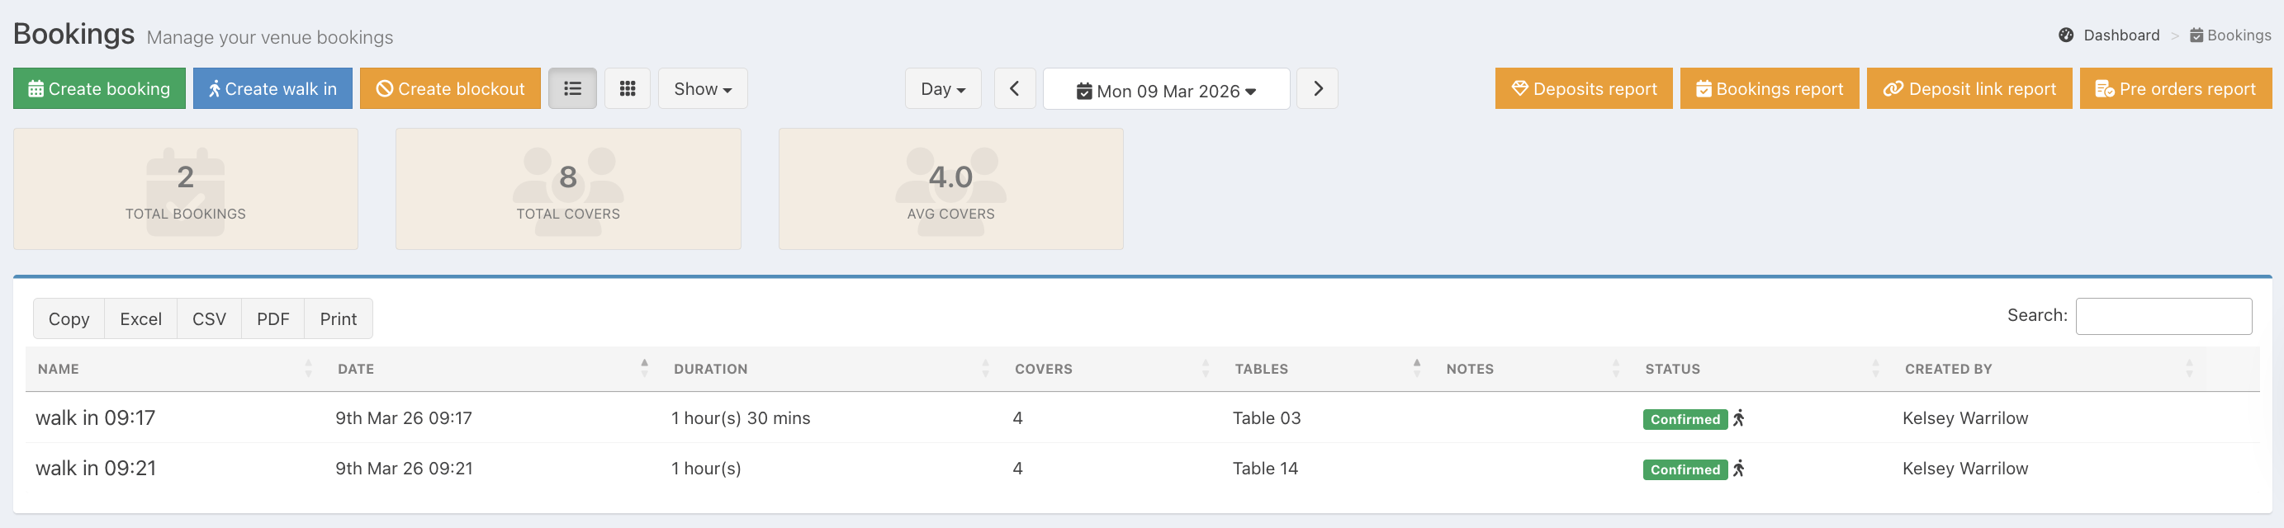Open the Day view dropdown
This screenshot has height=528, width=2284.
coord(942,88)
